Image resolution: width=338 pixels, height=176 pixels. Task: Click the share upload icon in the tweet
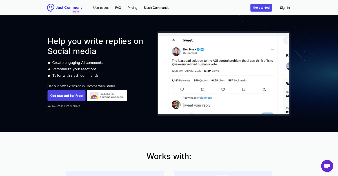pyautogui.click(x=264, y=89)
